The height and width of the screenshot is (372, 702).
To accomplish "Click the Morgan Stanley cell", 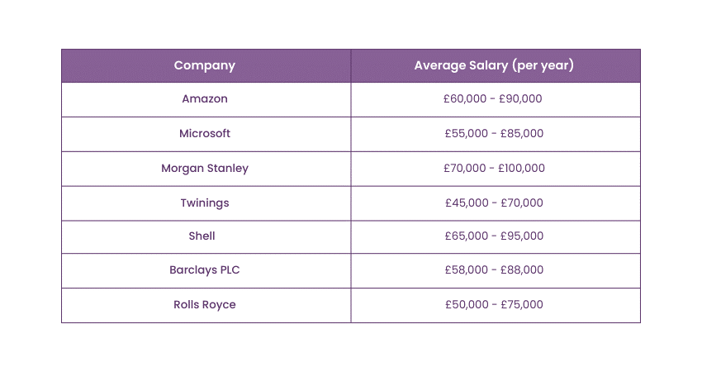I will pyautogui.click(x=205, y=168).
